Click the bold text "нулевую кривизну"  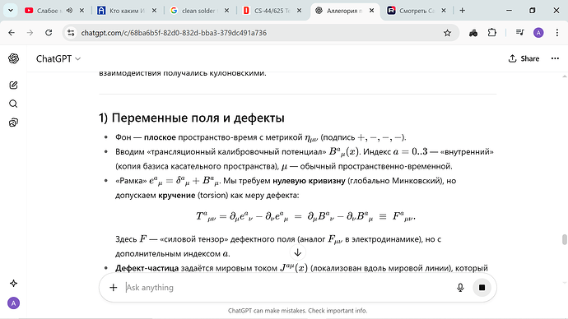[309, 181]
